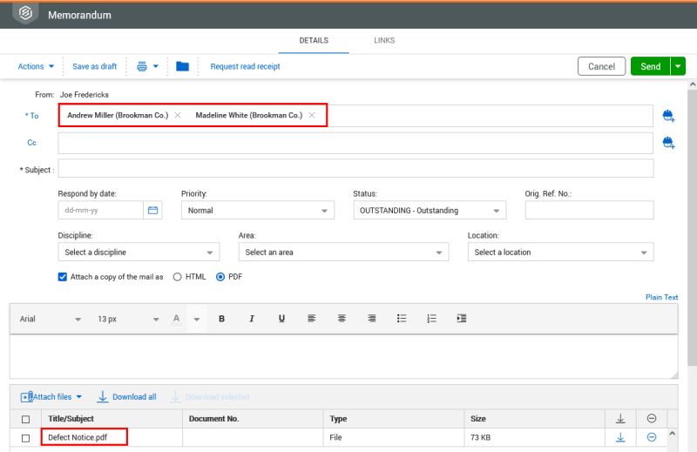Open directory icon for Cc field
The width and height of the screenshot is (697, 452).
tap(668, 143)
